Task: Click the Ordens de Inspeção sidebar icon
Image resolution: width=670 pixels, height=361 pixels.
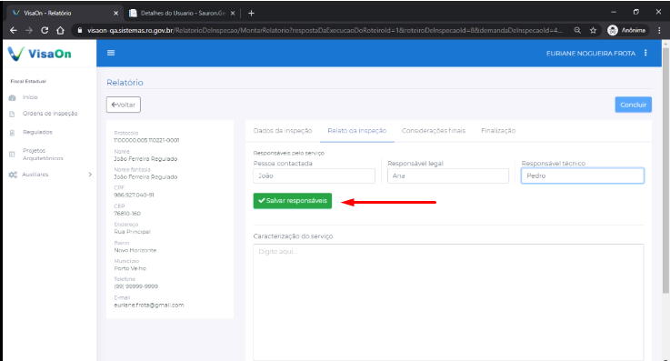Action: point(12,114)
